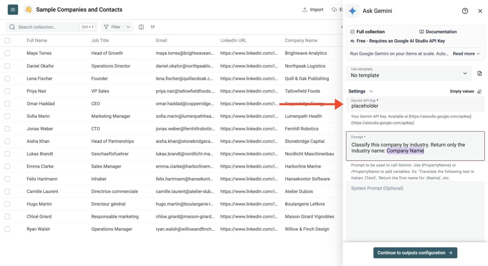Toggle the select-all header checkbox

point(7,41)
